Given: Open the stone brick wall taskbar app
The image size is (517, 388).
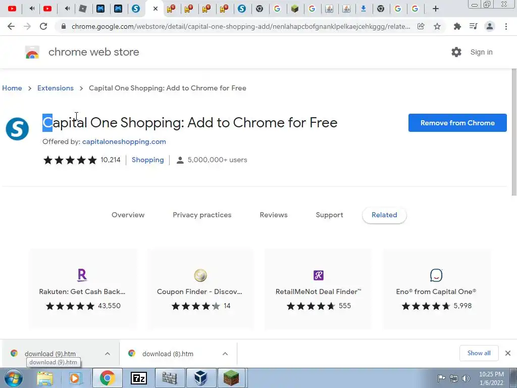Looking at the screenshot, I should tap(170, 378).
